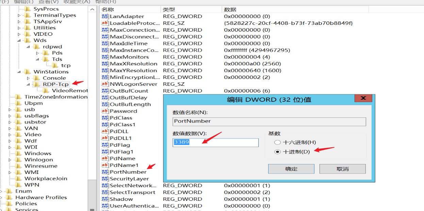Expand the usb key
The height and width of the screenshot is (211, 424).
tap(10, 110)
